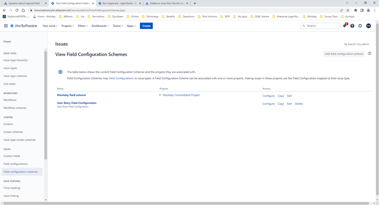Open Field configurations in sidebar
The height and width of the screenshot is (205, 379).
click(x=16, y=164)
